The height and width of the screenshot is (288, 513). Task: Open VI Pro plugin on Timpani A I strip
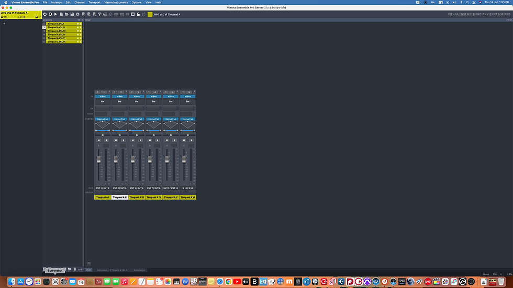point(103,96)
